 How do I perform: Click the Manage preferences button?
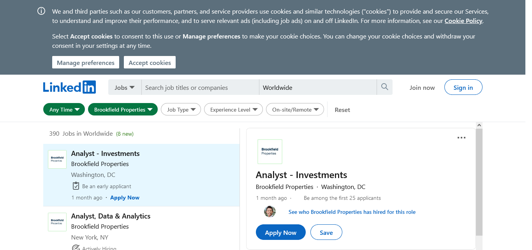pyautogui.click(x=86, y=63)
